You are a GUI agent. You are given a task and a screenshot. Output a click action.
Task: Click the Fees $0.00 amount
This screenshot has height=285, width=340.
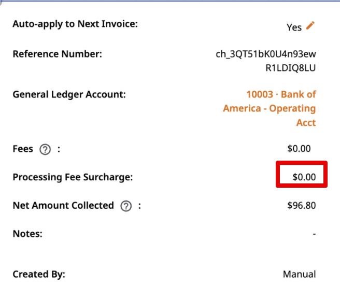299,149
